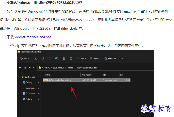Click the Documents icon in sidebar

click(x=24, y=93)
